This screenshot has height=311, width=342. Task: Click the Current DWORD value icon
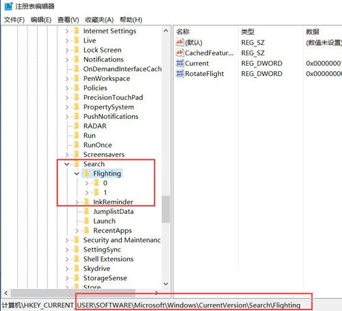tap(180, 63)
